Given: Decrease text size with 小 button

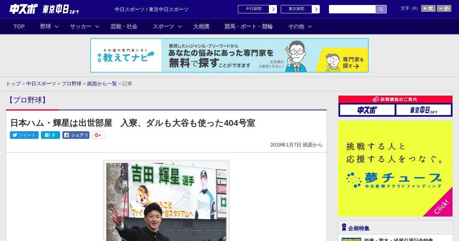Looking at the screenshot, I should tap(444, 8).
